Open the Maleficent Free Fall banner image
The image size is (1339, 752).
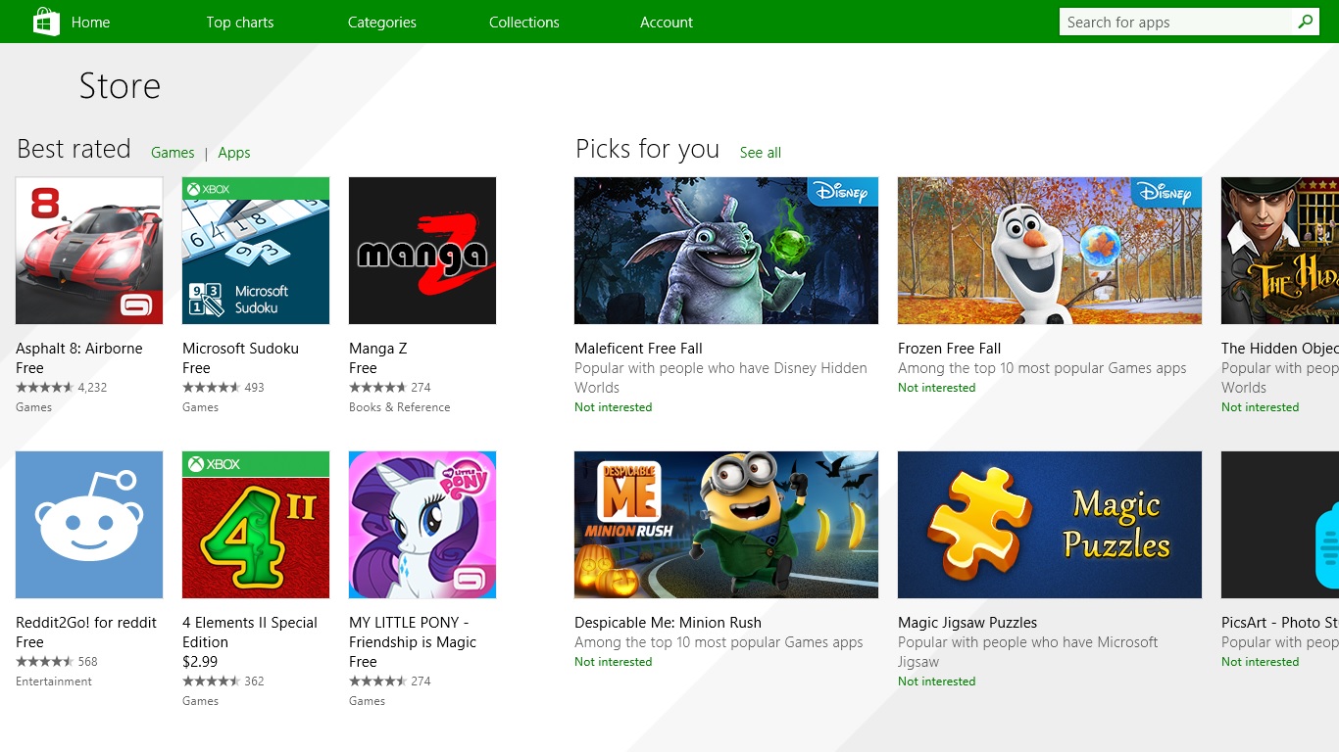pos(726,251)
